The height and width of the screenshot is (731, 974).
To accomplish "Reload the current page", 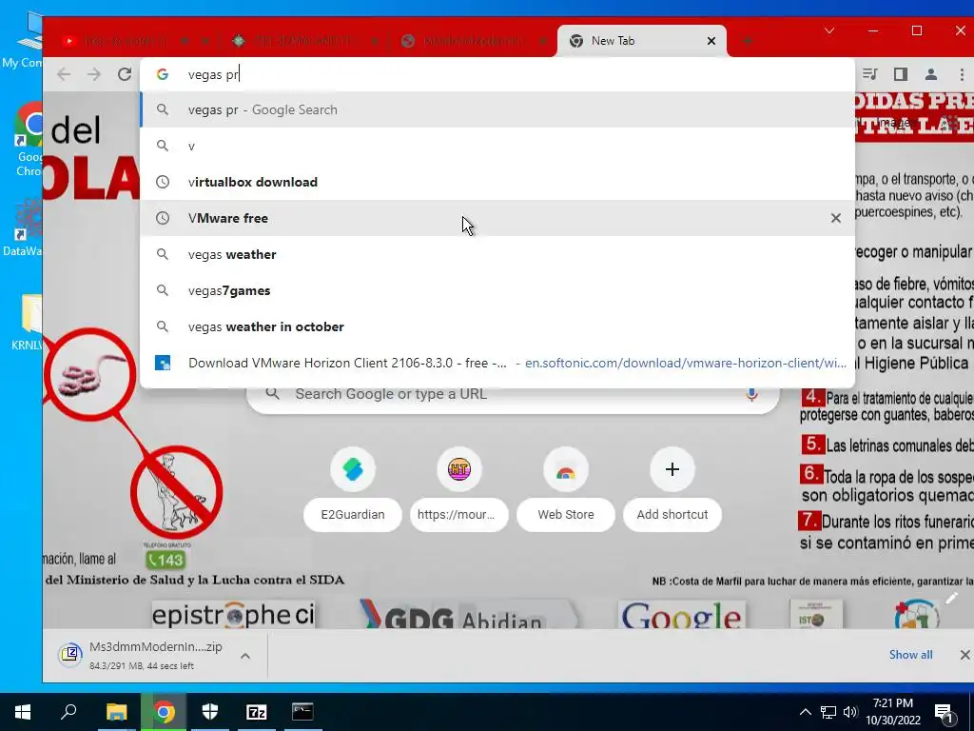I will 125,74.
